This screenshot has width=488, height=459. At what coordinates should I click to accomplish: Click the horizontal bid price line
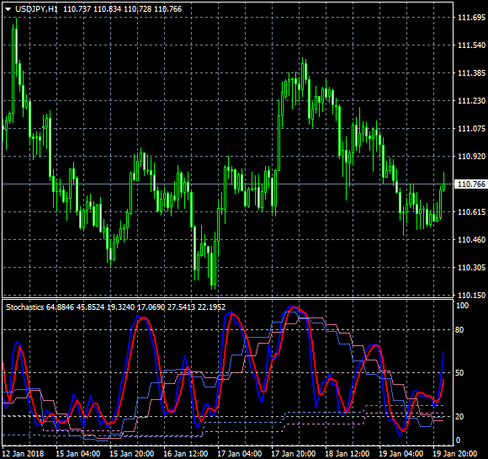(x=227, y=184)
